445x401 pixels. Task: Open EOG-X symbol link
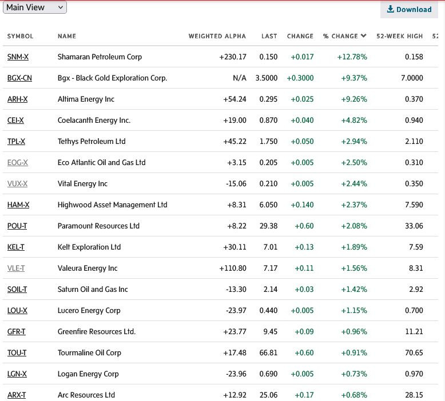point(18,163)
